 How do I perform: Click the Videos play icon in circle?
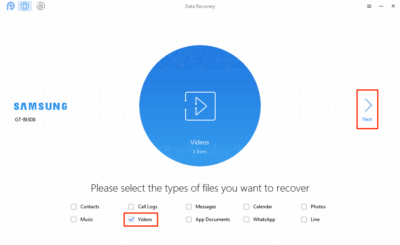point(200,106)
